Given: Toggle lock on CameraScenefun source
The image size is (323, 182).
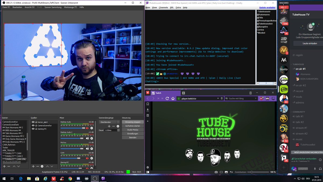Looking at the screenshot, I should 36,125.
